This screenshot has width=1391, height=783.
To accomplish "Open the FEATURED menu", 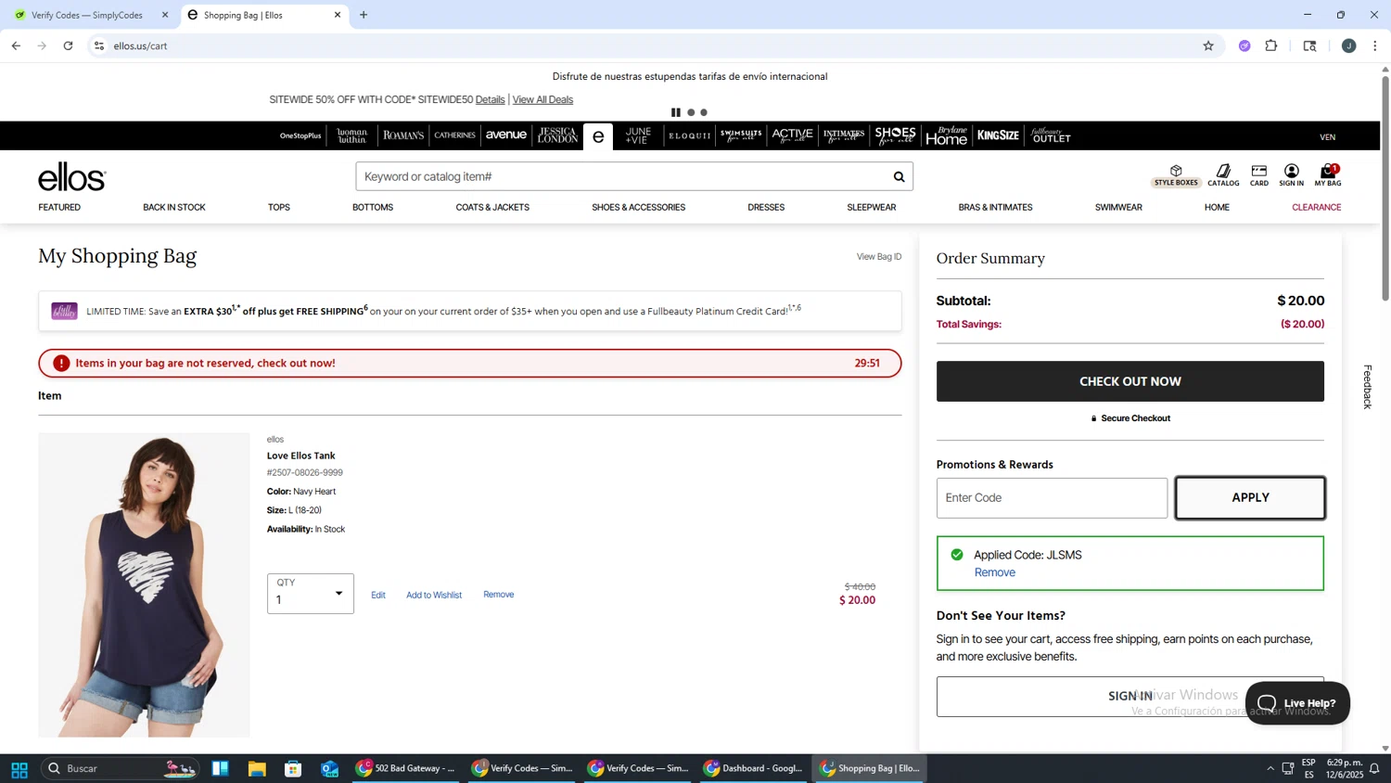I will (x=59, y=208).
